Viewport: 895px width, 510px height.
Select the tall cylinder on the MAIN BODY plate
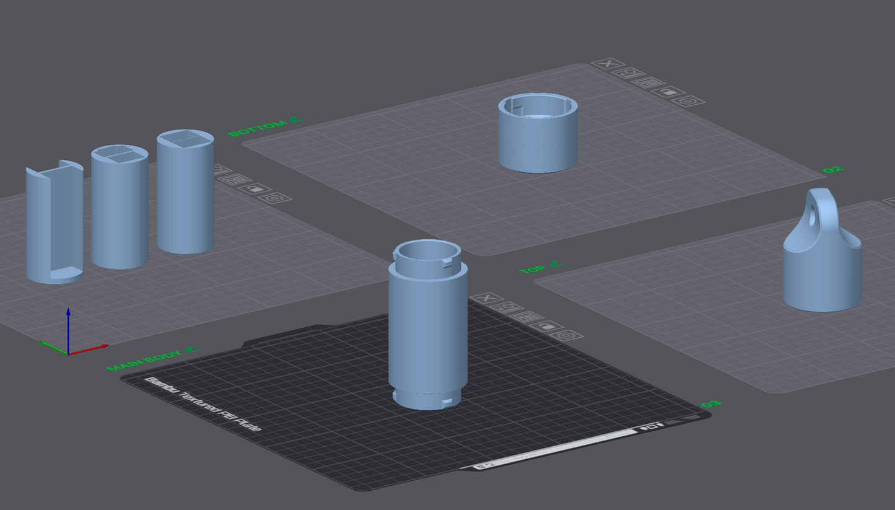427,322
